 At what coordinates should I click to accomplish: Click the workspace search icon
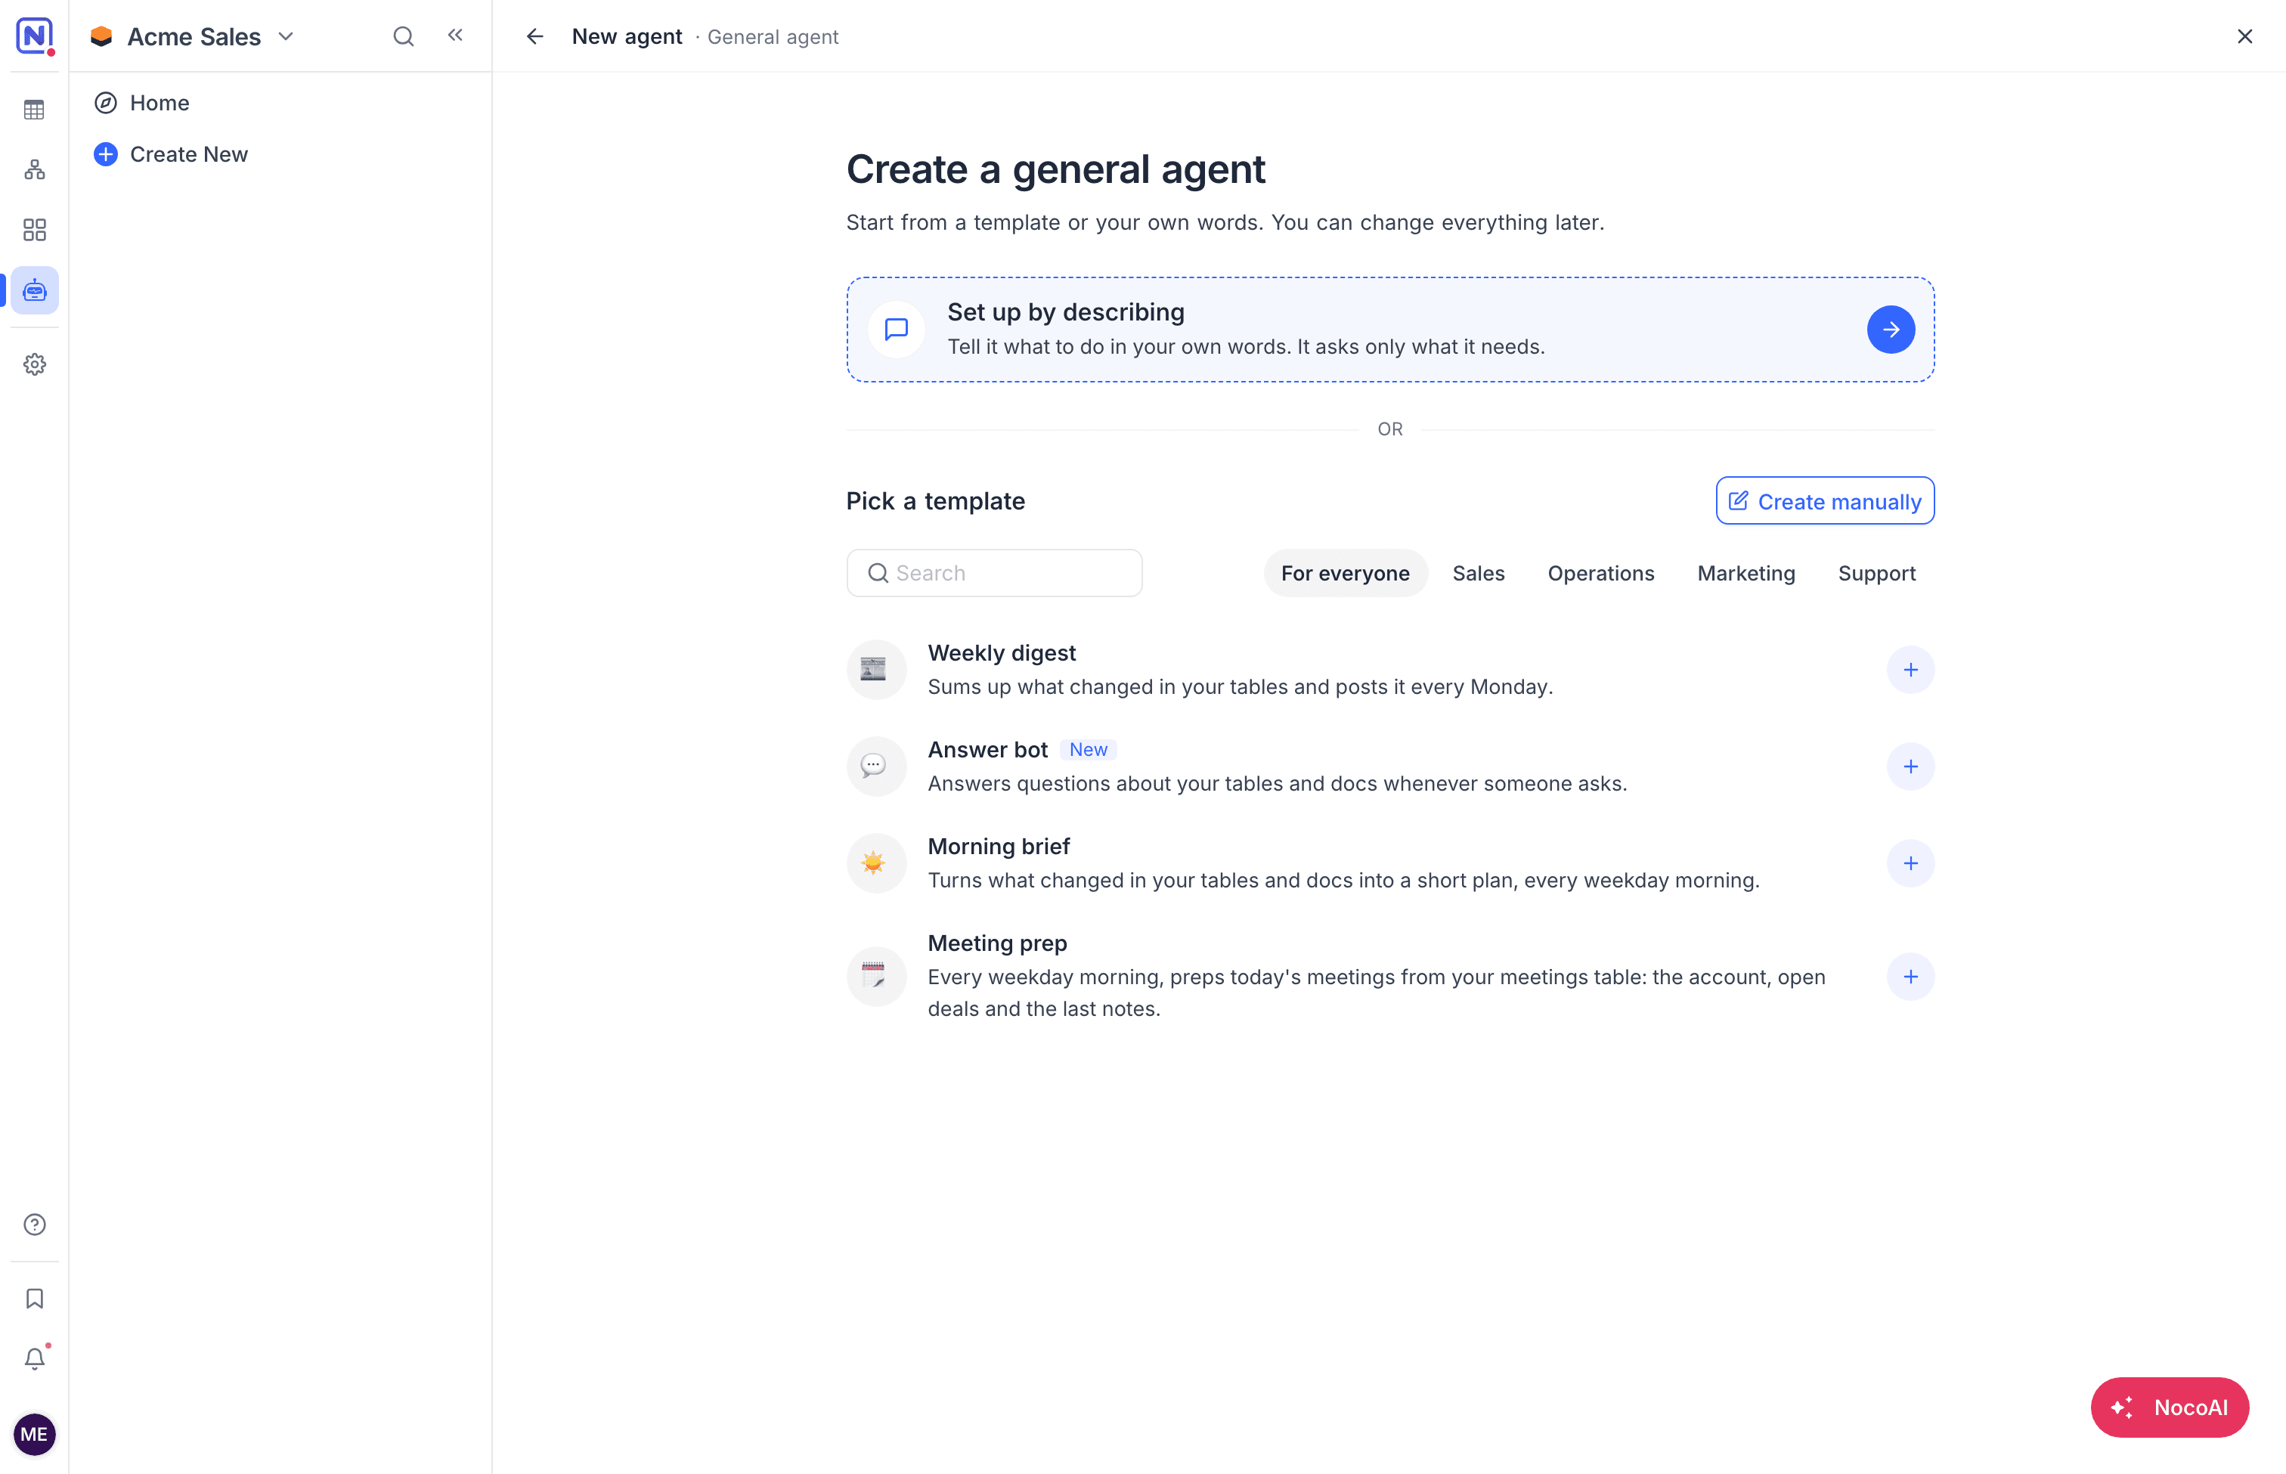click(x=403, y=36)
